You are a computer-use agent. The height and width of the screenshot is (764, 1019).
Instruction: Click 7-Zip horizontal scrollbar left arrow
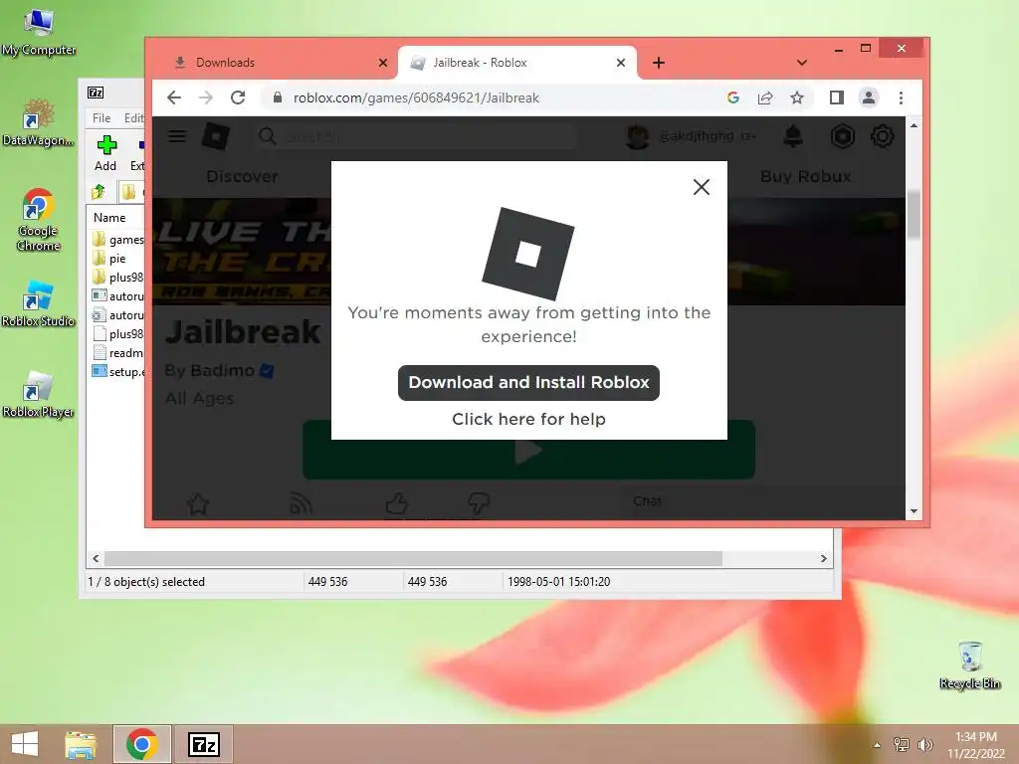tap(97, 559)
